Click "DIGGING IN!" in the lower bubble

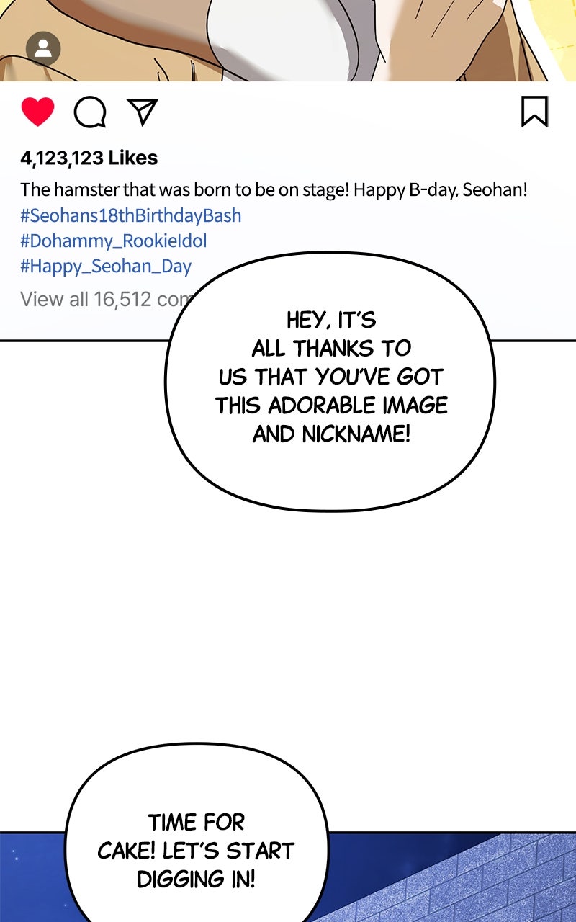click(196, 879)
